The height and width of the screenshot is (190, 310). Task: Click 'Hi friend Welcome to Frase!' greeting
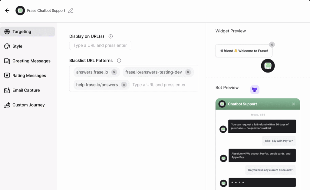tap(244, 51)
